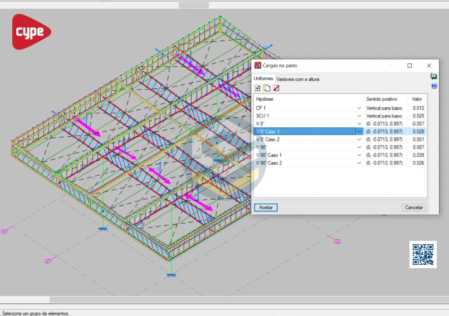The height and width of the screenshot is (316, 449).
Task: Click the copy load row icon
Action: click(x=267, y=88)
